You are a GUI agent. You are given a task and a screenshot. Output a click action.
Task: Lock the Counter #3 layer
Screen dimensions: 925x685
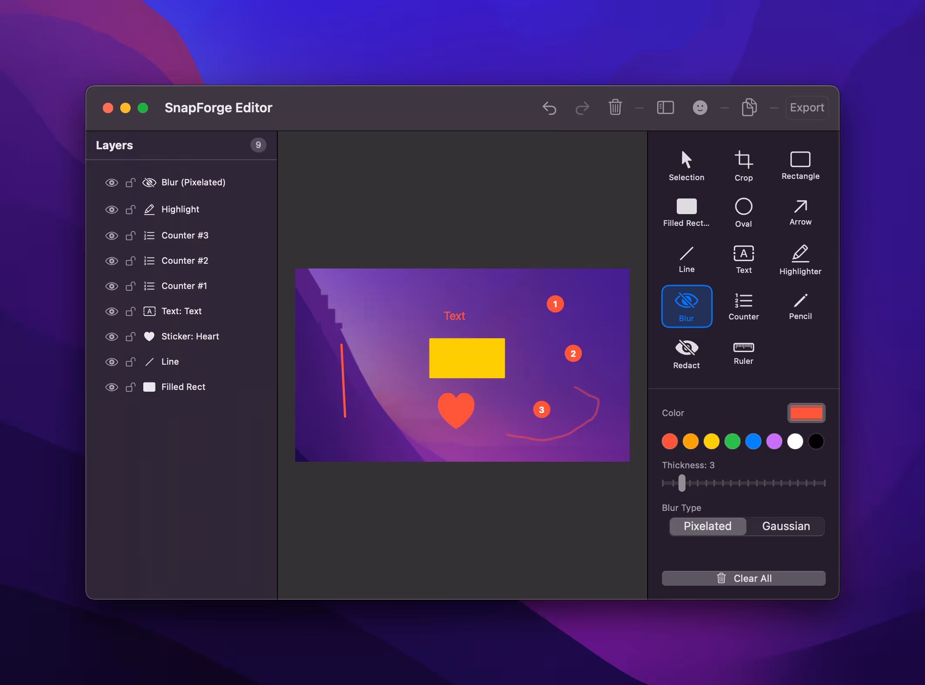131,235
